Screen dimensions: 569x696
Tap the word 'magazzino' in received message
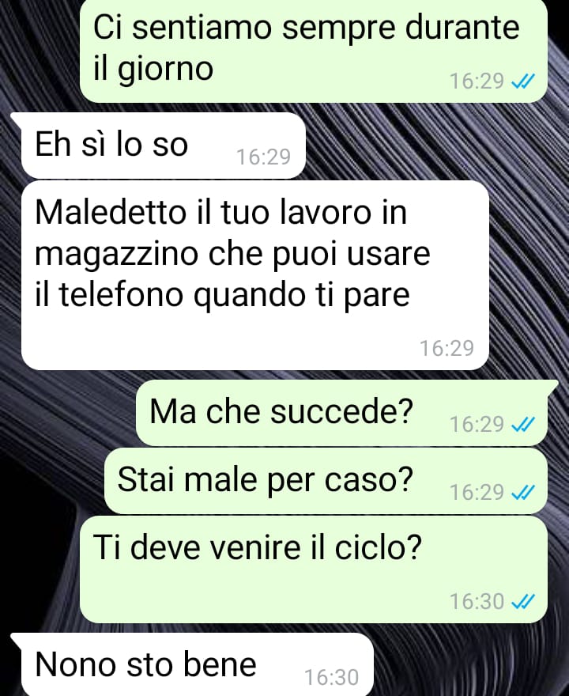click(117, 255)
